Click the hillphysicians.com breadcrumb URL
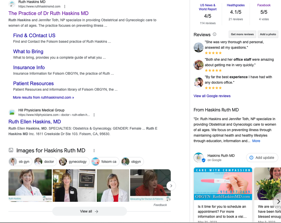The width and height of the screenshot is (281, 223). click(x=54, y=115)
